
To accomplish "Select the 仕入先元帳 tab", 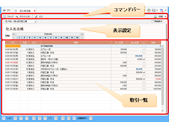I will click(25, 11).
